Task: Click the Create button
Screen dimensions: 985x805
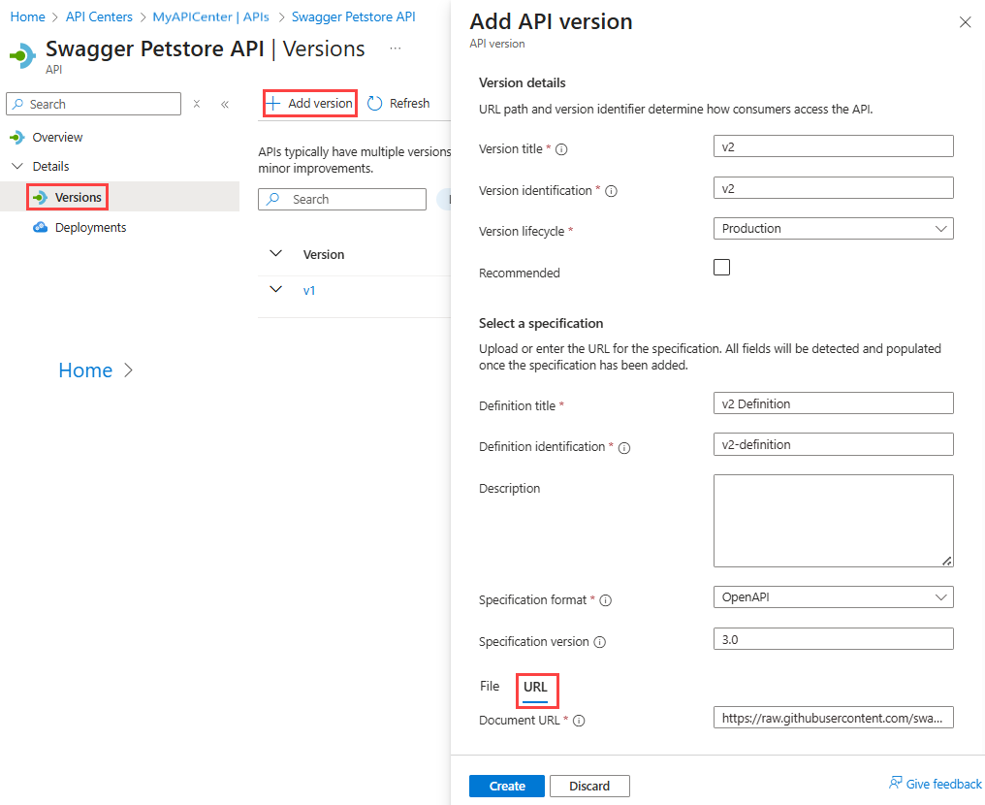Action: point(507,787)
